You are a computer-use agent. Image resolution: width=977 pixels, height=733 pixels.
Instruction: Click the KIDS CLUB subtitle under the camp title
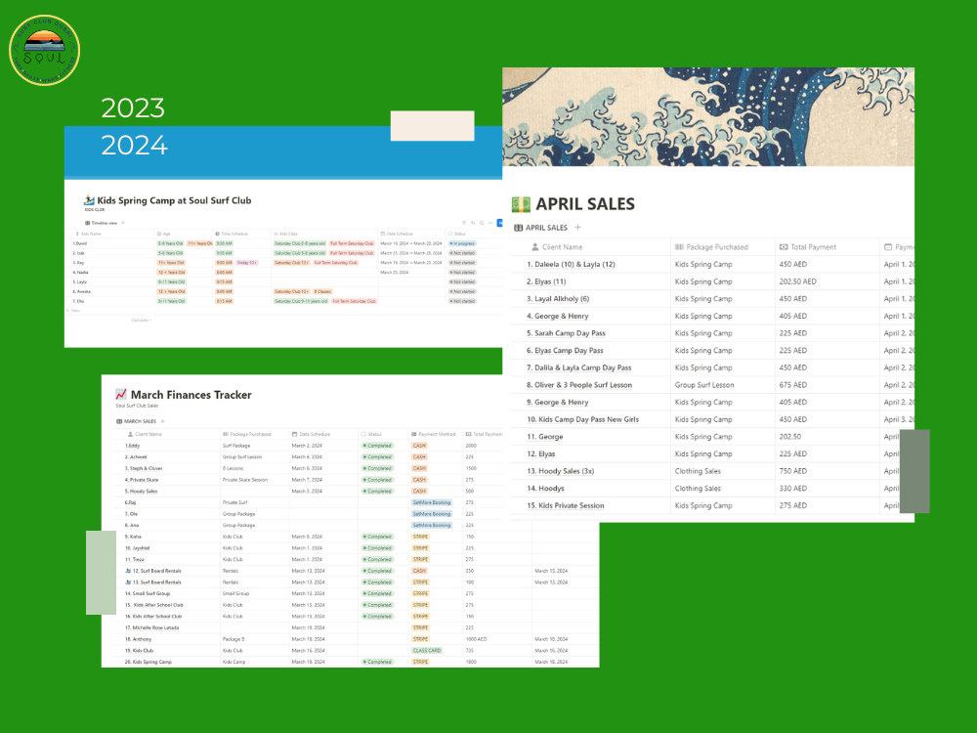point(95,210)
